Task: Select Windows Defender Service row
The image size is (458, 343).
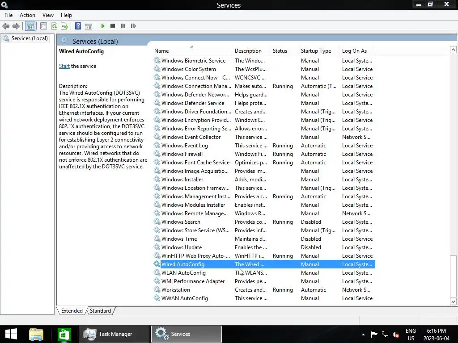Action: point(264,103)
